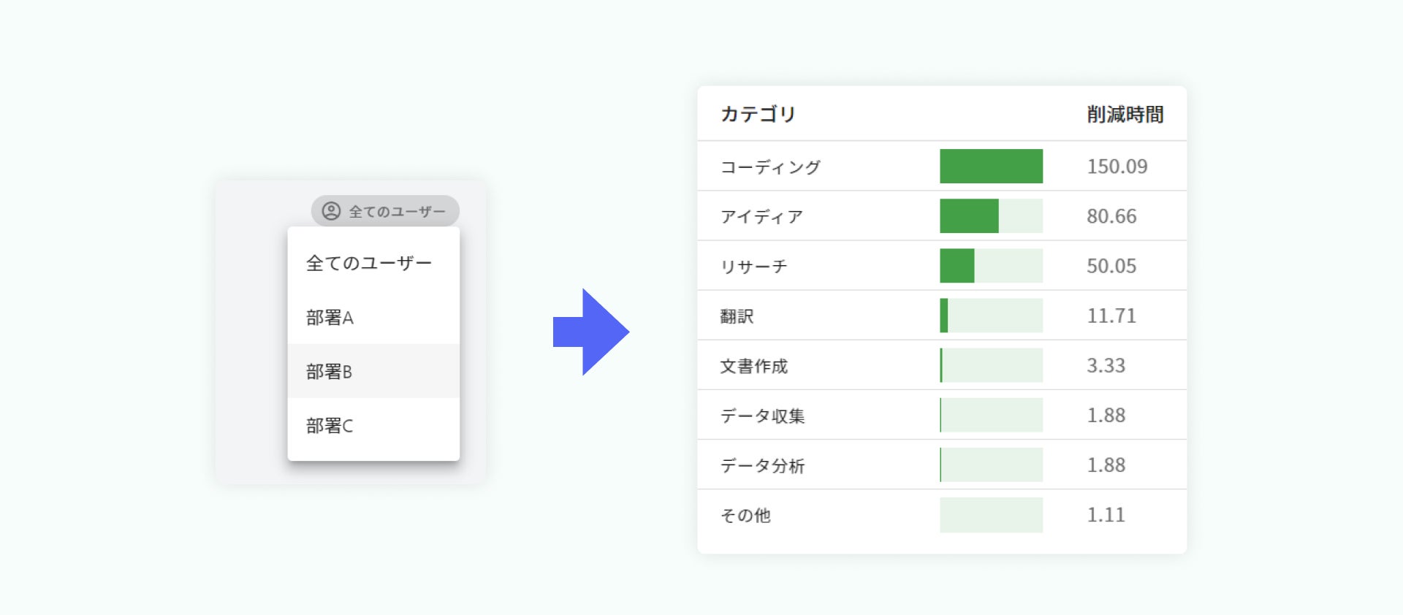The width and height of the screenshot is (1403, 615).
Task: Click the リサーチ green bar
Action: tap(957, 266)
